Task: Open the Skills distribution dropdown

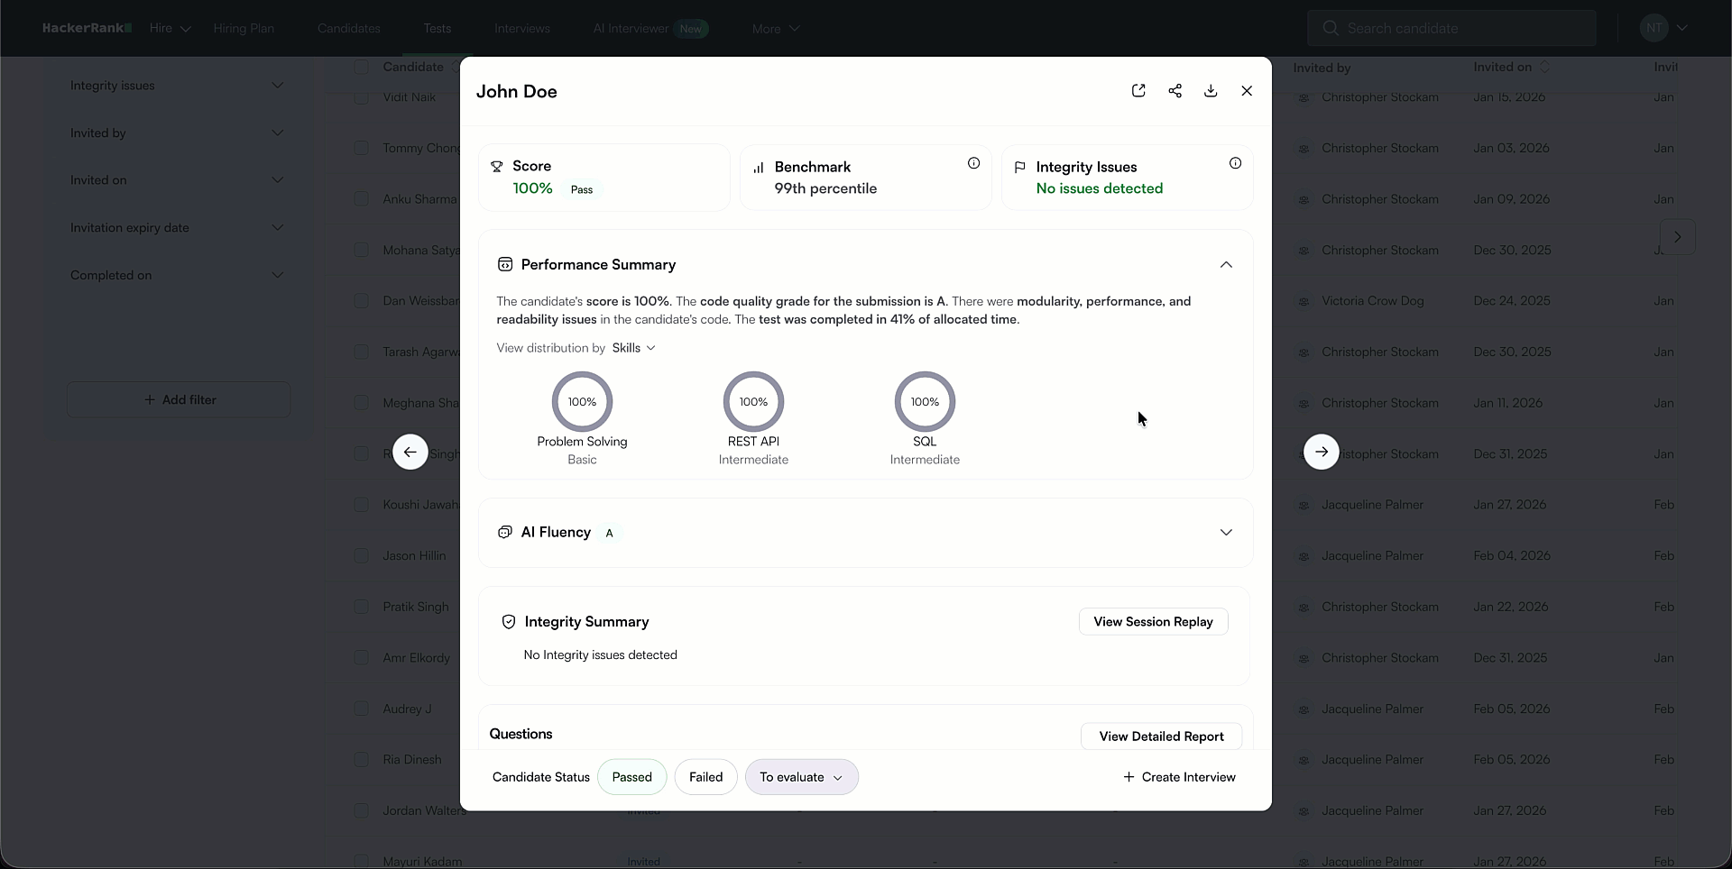Action: [x=634, y=348]
